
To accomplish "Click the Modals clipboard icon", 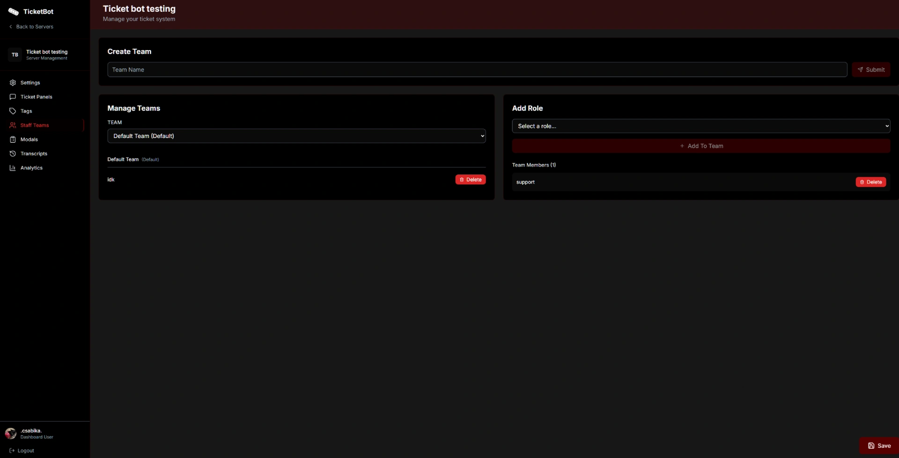I will (x=13, y=139).
